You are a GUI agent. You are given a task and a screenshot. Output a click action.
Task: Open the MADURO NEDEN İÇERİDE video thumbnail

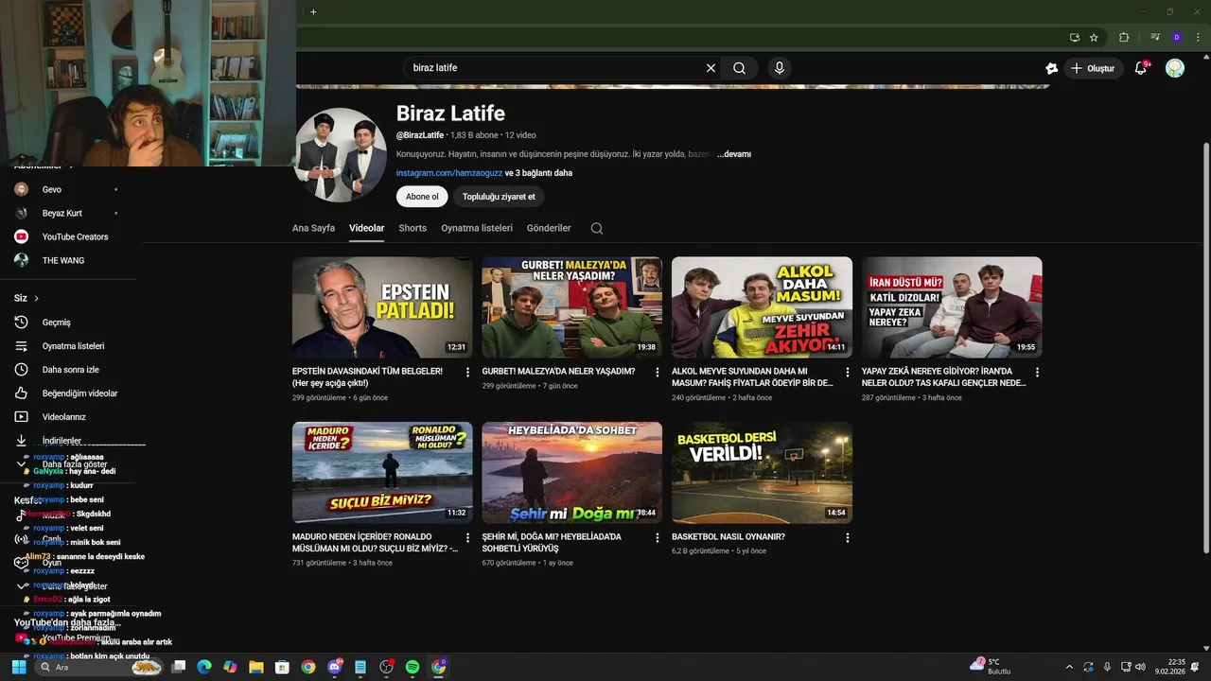[382, 473]
